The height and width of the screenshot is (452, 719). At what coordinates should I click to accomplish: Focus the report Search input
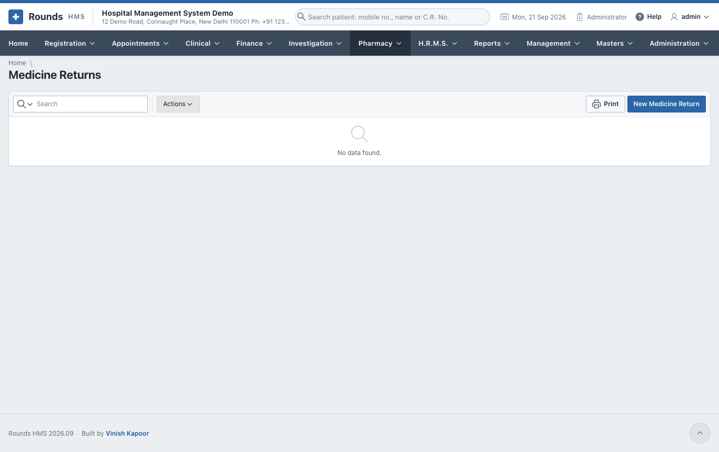tap(91, 104)
